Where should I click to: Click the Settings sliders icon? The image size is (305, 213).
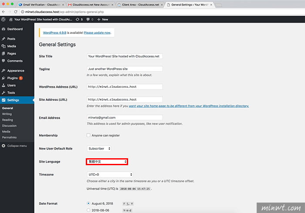click(x=3, y=100)
